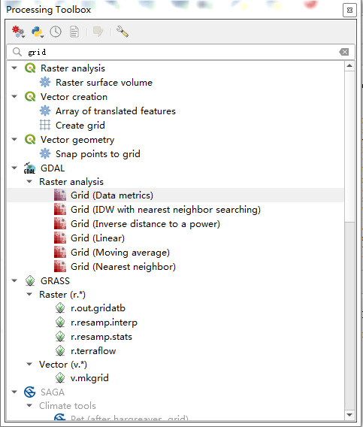Click the Grid (Linear) tool icon
The width and height of the screenshot is (363, 427).
60,238
